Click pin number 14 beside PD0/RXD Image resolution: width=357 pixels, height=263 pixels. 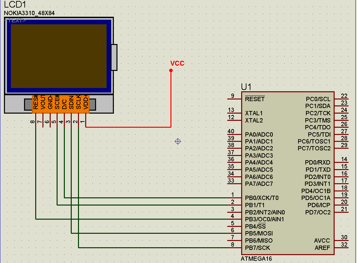[344, 159]
